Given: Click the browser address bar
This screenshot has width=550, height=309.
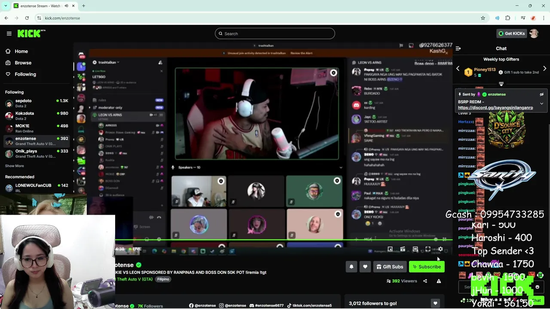Looking at the screenshot, I should coord(258,18).
